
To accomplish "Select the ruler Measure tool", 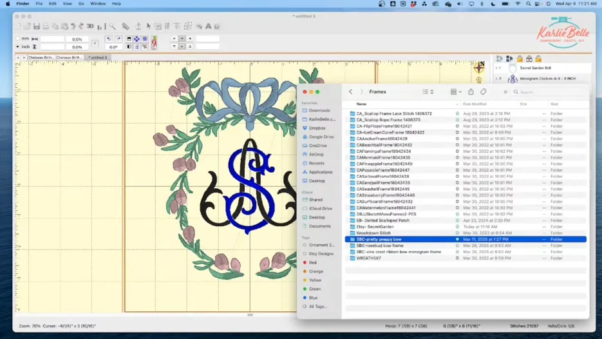I will [126, 26].
